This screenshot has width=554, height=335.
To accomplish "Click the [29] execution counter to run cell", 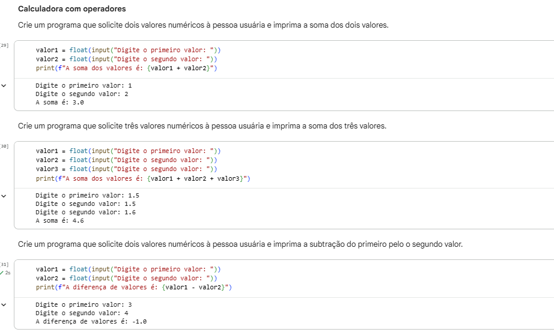I will (x=4, y=45).
